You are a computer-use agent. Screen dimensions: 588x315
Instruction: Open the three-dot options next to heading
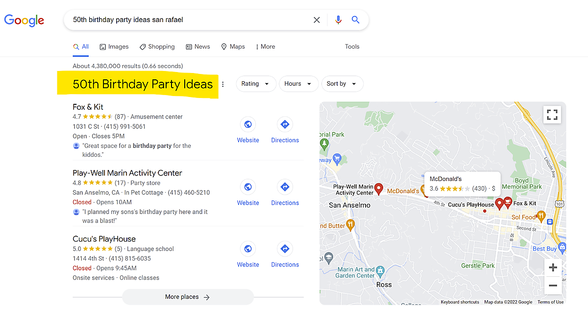[x=223, y=84]
